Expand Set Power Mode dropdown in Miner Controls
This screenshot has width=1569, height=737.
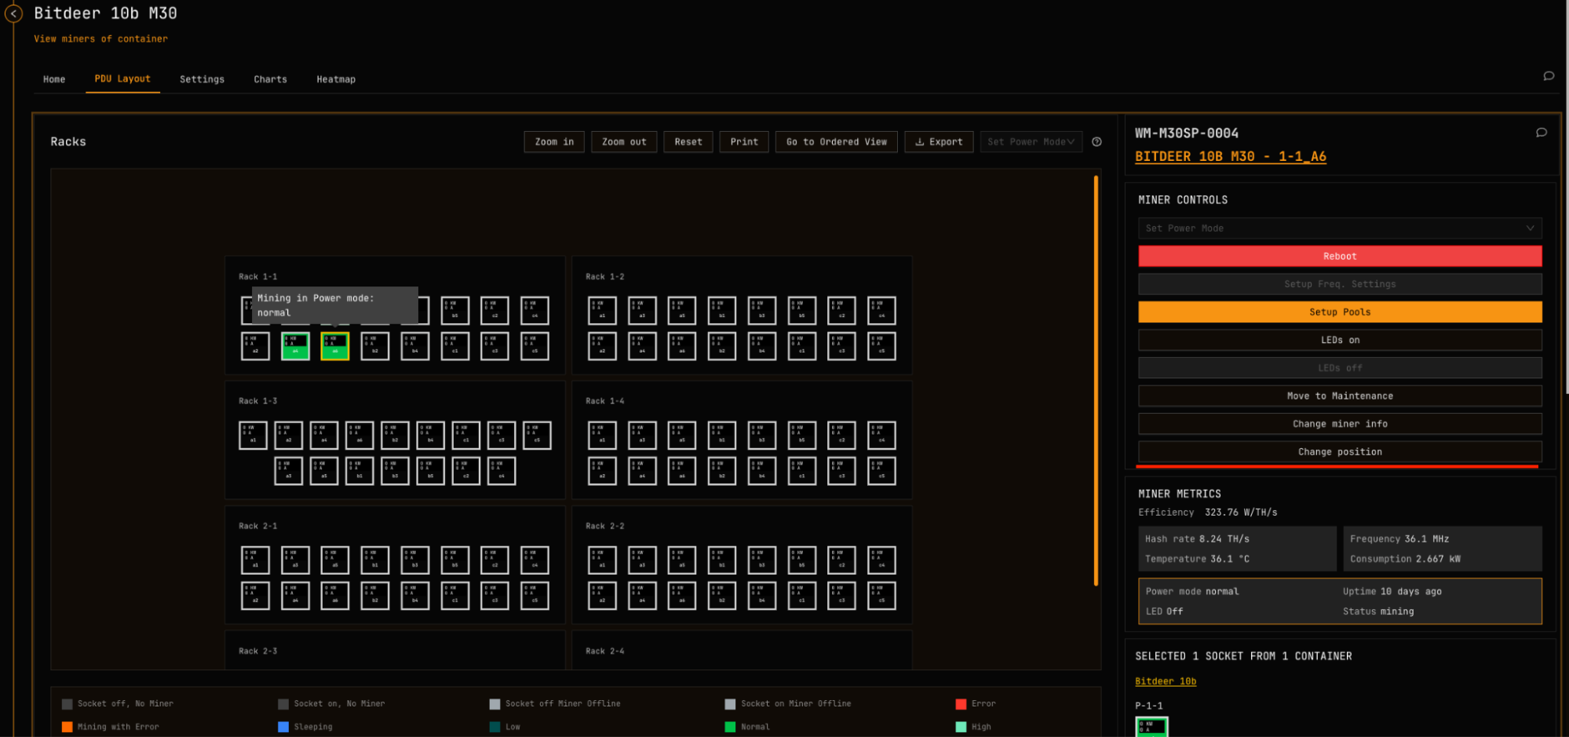(x=1339, y=228)
